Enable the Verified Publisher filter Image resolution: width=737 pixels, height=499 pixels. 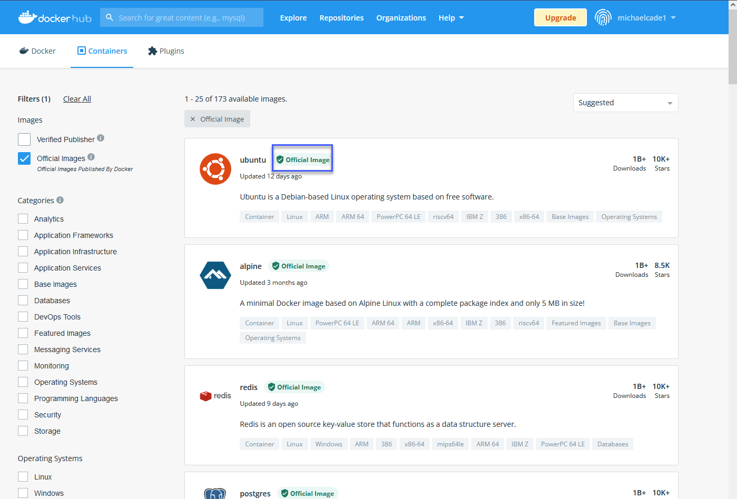(x=24, y=139)
